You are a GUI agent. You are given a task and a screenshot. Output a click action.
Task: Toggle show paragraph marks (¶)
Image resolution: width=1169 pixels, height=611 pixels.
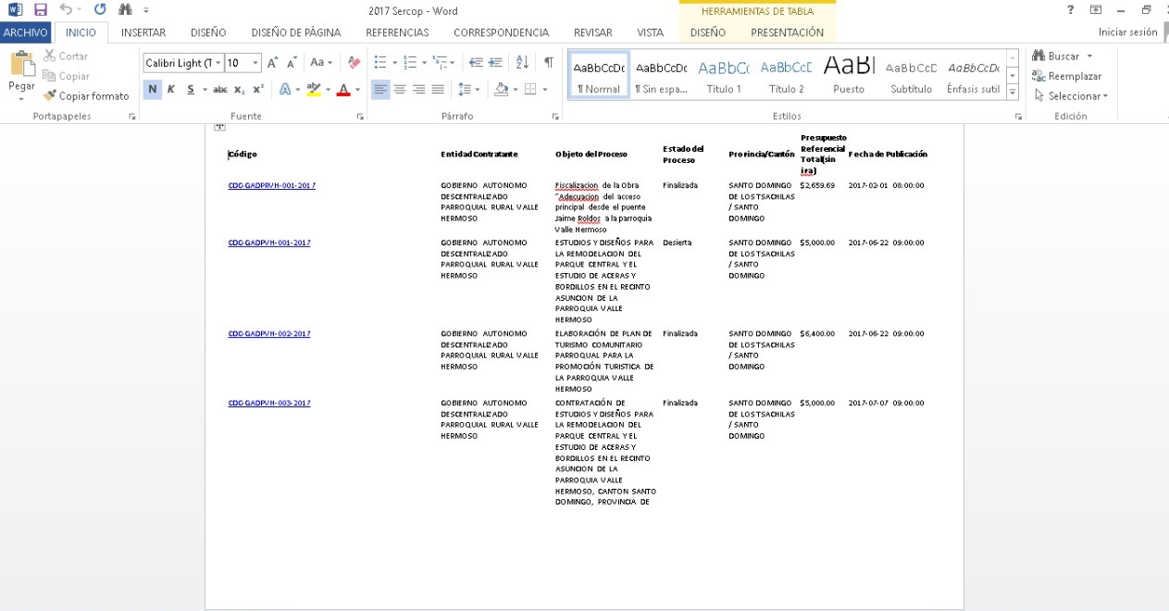(x=548, y=63)
